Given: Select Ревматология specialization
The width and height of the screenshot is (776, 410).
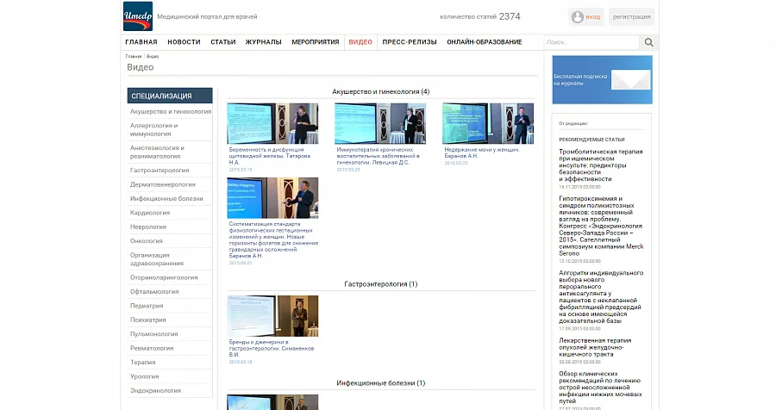Looking at the screenshot, I should point(152,348).
